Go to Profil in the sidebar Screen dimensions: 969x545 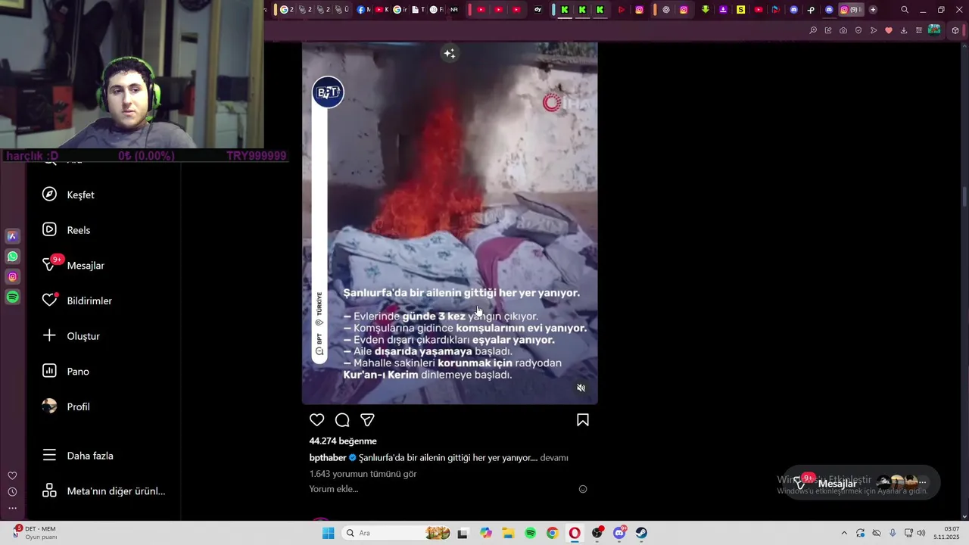pos(67,406)
